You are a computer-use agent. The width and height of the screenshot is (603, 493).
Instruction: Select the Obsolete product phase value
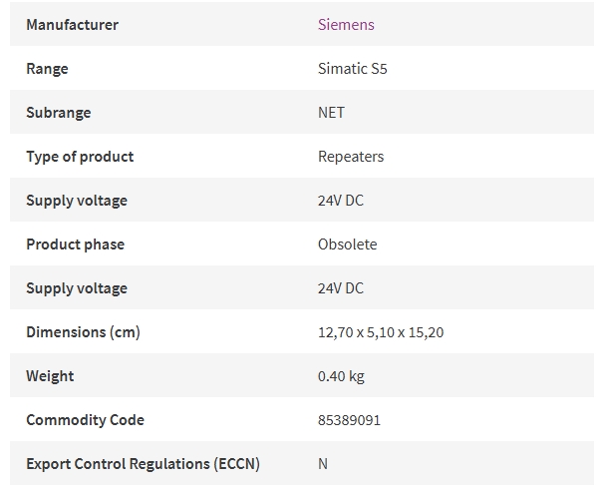coord(347,245)
